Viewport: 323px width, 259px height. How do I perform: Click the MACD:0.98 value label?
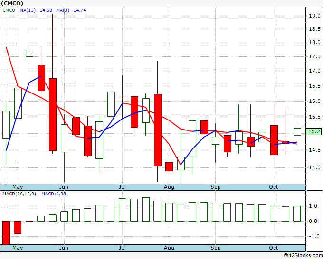54,194
